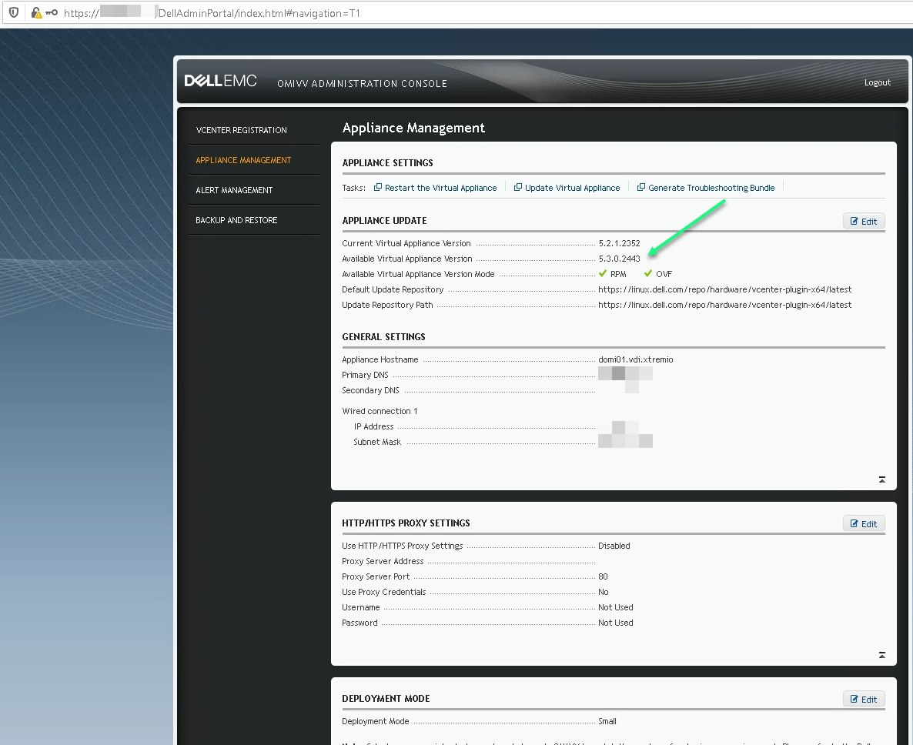
Task: Click Proxy Server Port value 80
Action: [603, 576]
